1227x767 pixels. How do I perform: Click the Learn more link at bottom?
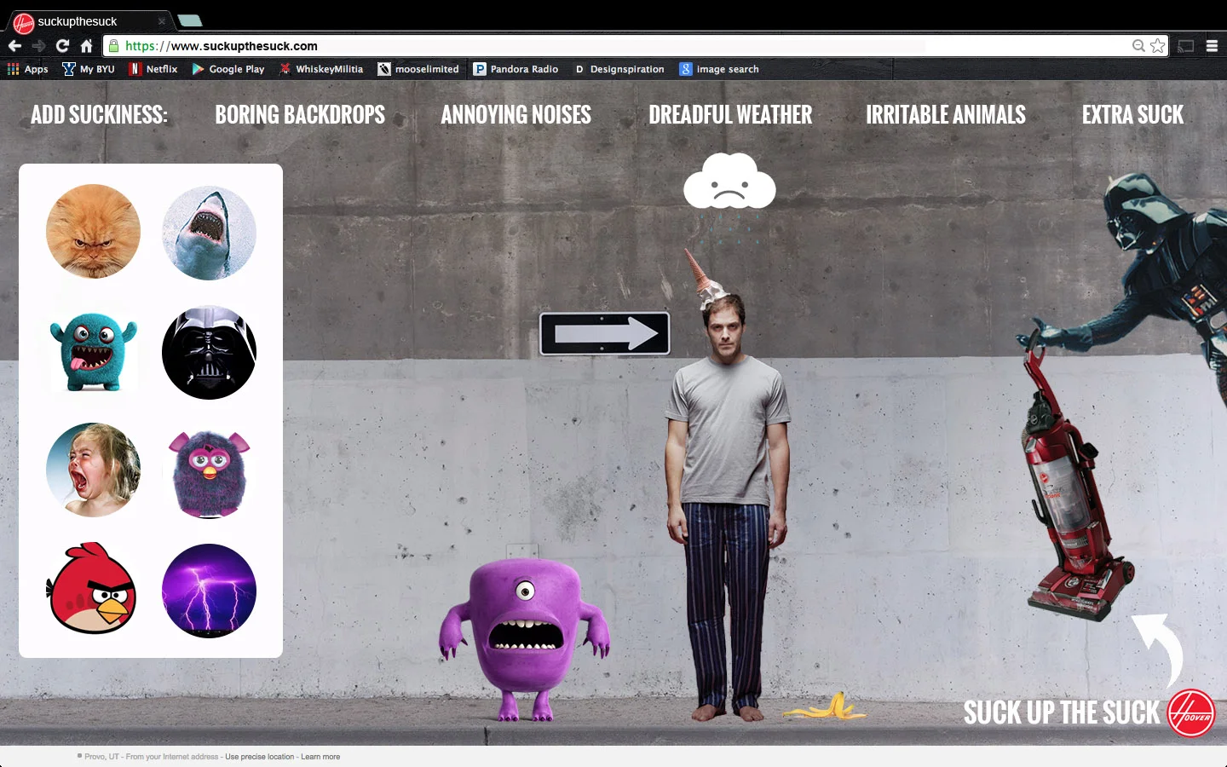click(x=320, y=757)
